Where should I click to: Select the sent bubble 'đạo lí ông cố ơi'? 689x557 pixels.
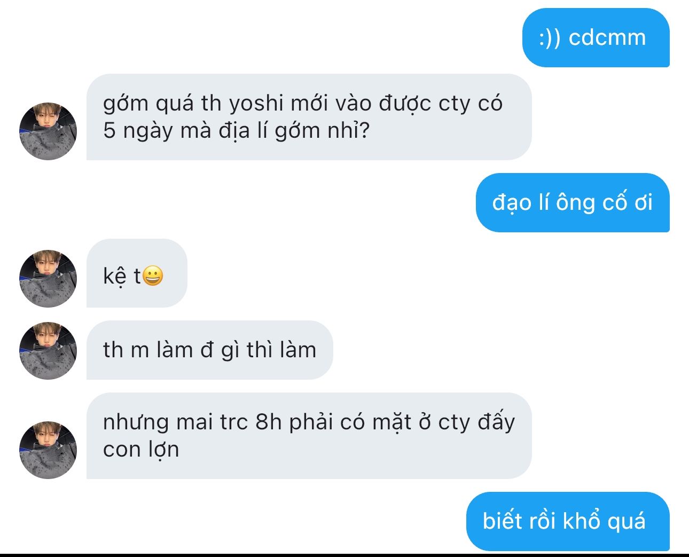click(x=573, y=203)
